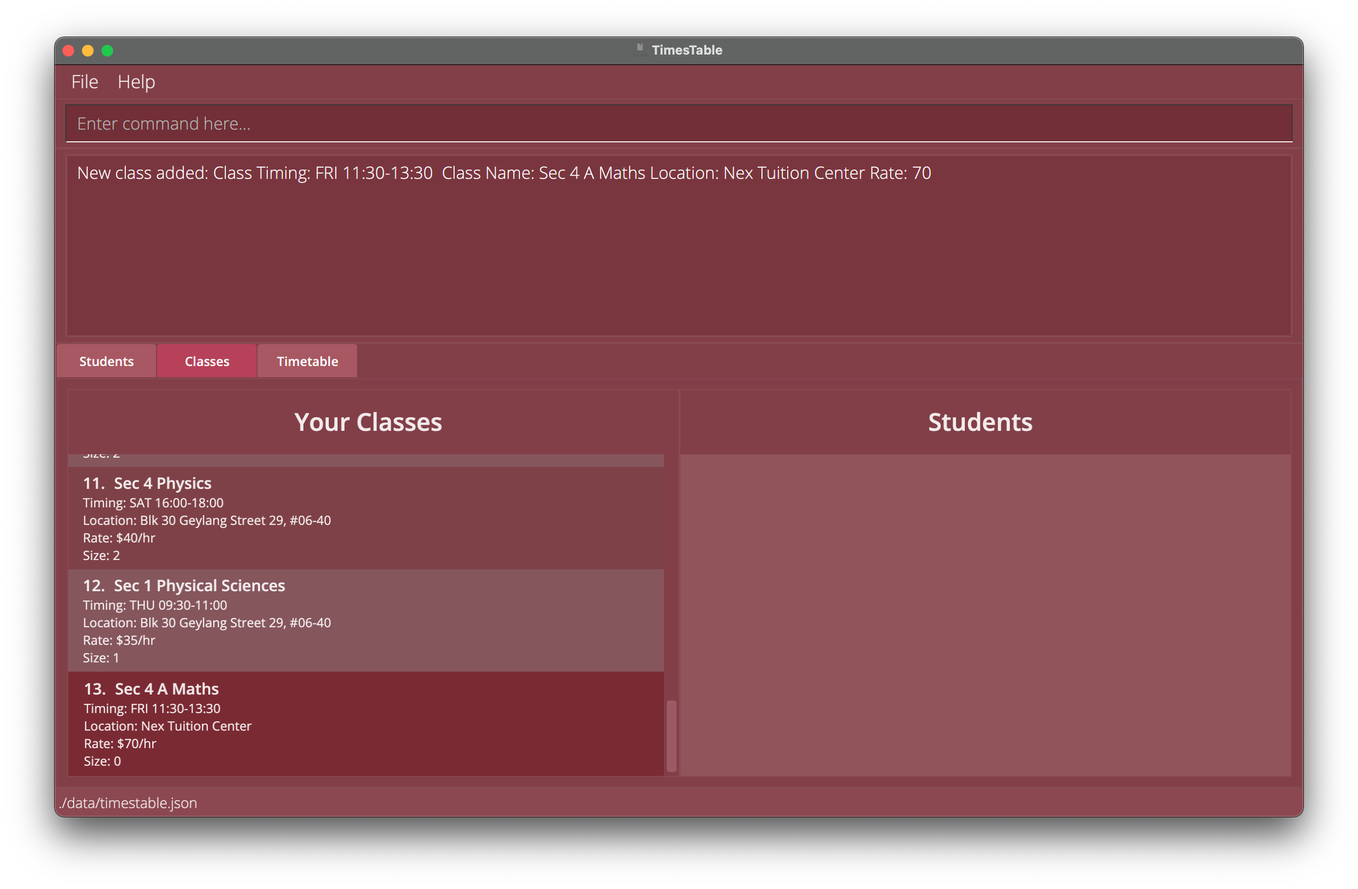The height and width of the screenshot is (889, 1358).
Task: Click the 'Your Classes' heading
Action: 368,422
